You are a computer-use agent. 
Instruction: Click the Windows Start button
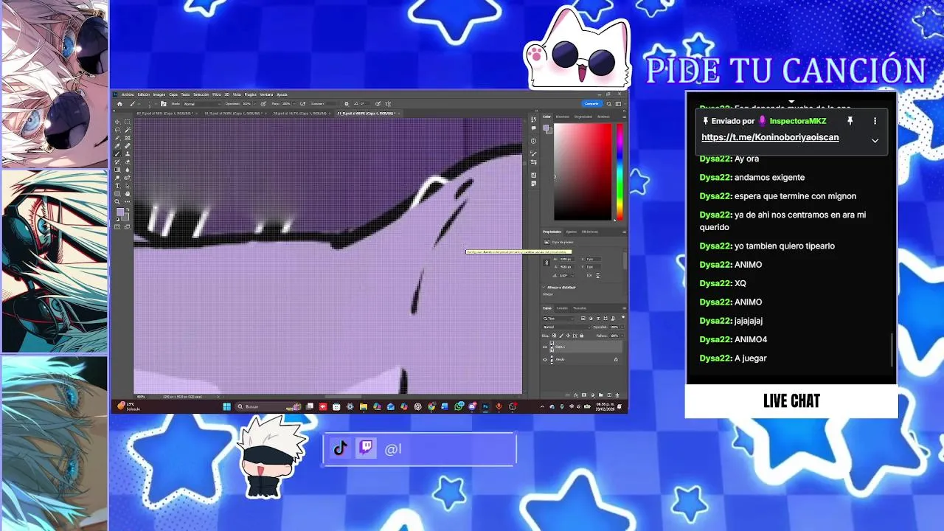point(226,406)
